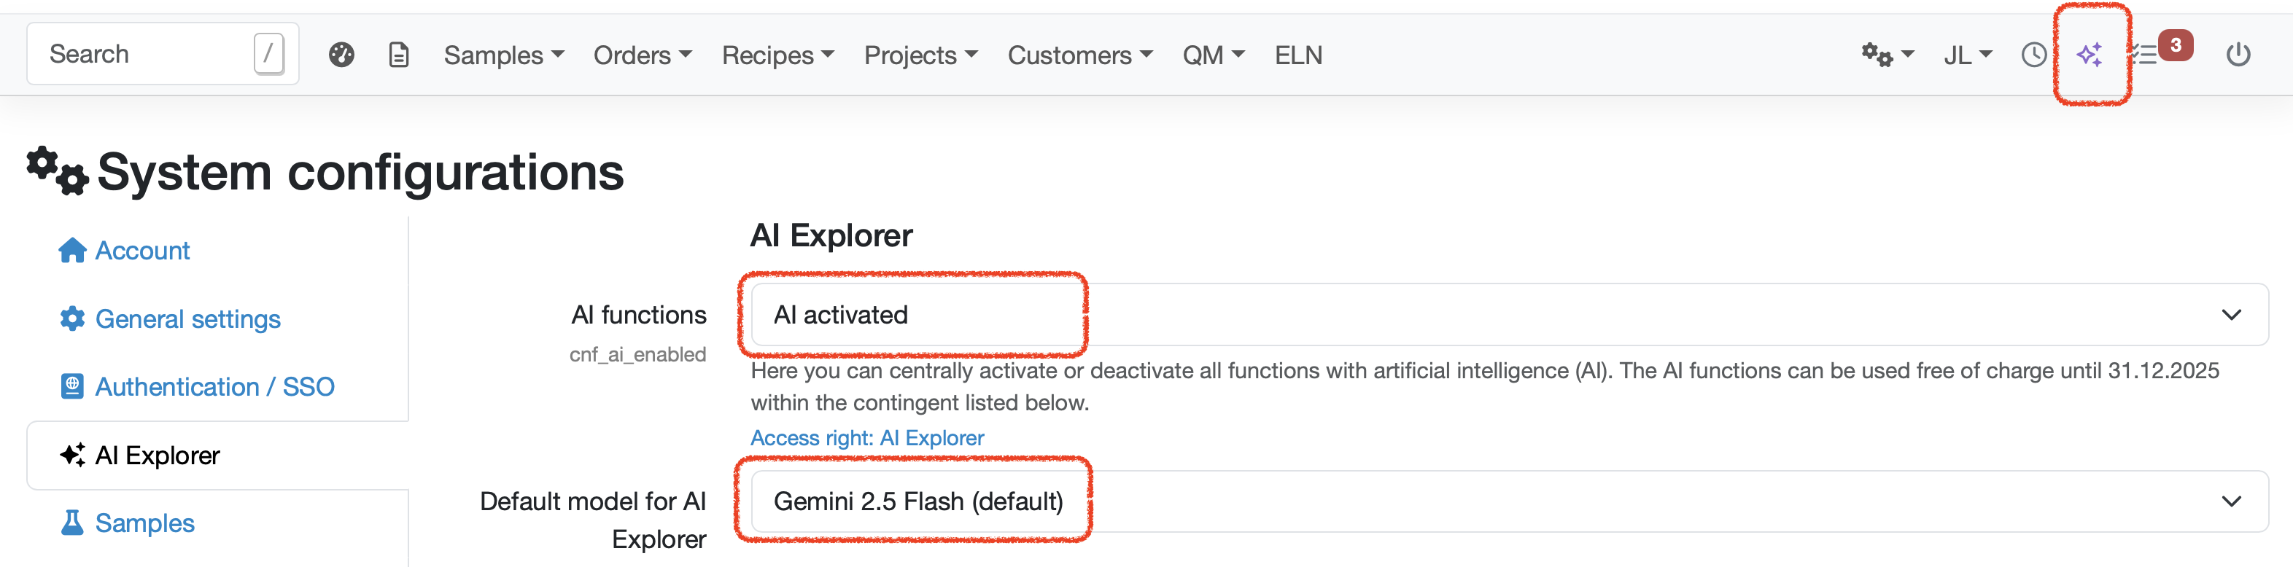Open Authentication / SSO settings

click(214, 387)
